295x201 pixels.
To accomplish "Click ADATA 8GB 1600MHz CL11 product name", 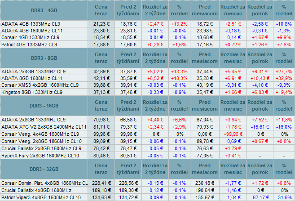I will pos(32,78).
